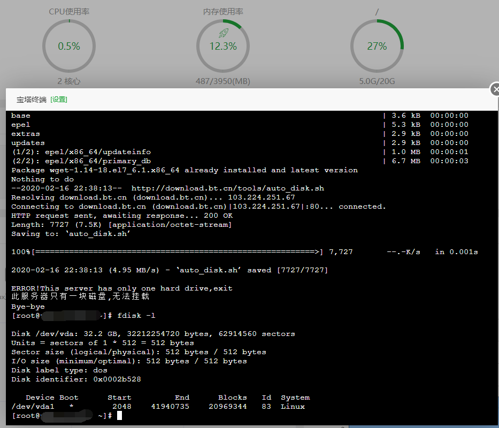
Task: Click the ERROR one hard drive message
Action: 122,288
